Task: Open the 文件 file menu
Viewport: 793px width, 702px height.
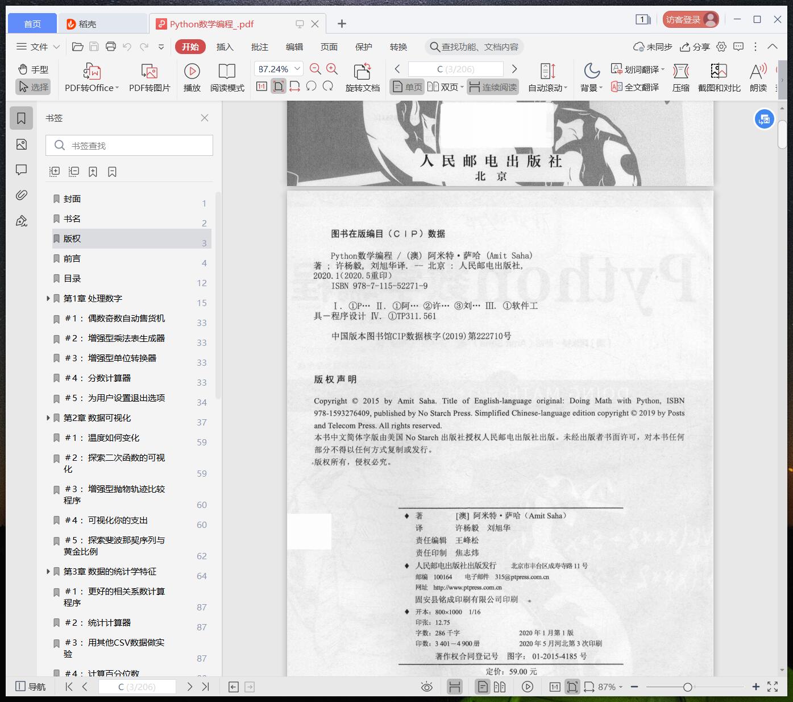Action: click(38, 47)
